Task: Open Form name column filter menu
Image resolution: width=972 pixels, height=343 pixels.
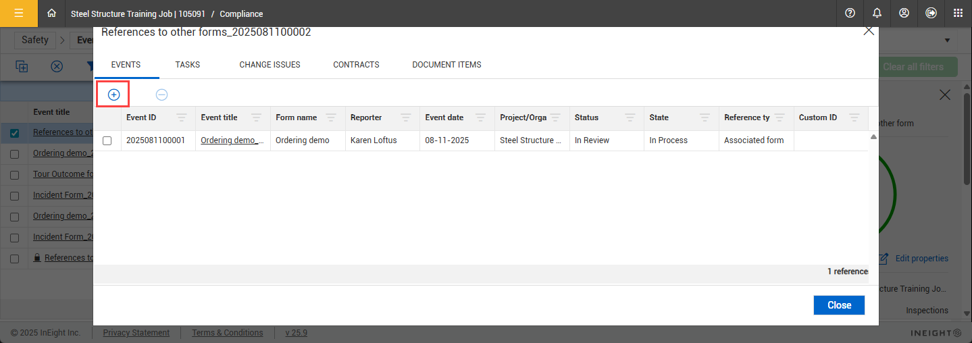Action: [331, 117]
